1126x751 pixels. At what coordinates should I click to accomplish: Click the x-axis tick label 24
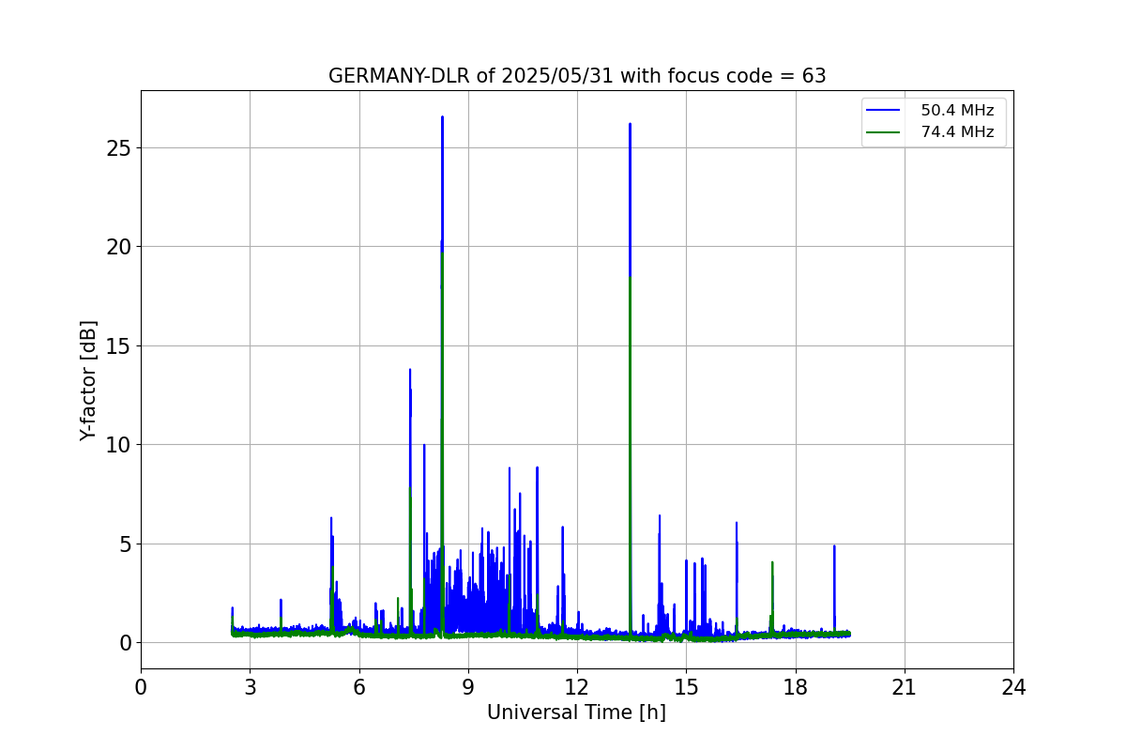1013,687
